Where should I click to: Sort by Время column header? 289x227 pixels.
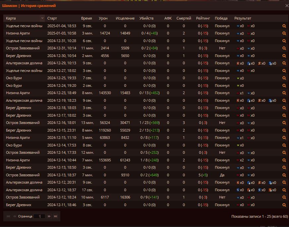[87, 19]
